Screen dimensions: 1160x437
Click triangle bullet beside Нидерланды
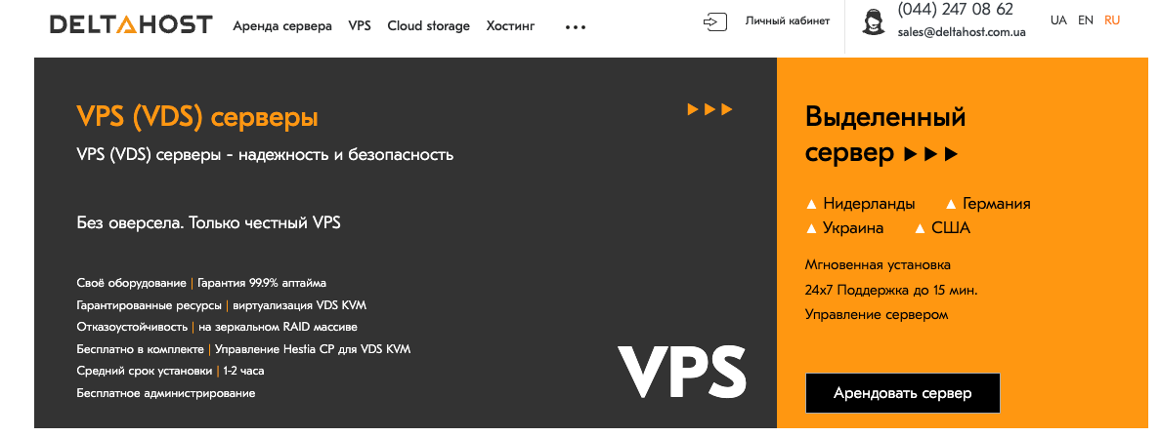click(x=811, y=205)
